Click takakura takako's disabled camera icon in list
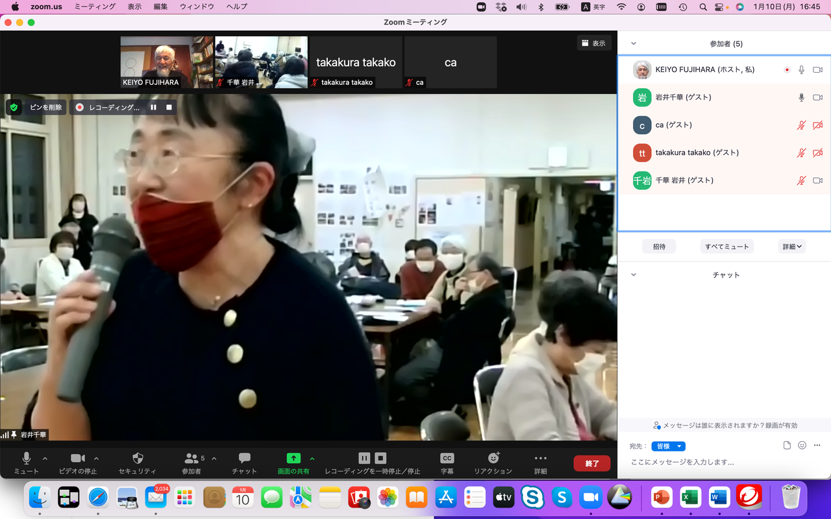Screen dimensions: 831x519 coord(818,152)
